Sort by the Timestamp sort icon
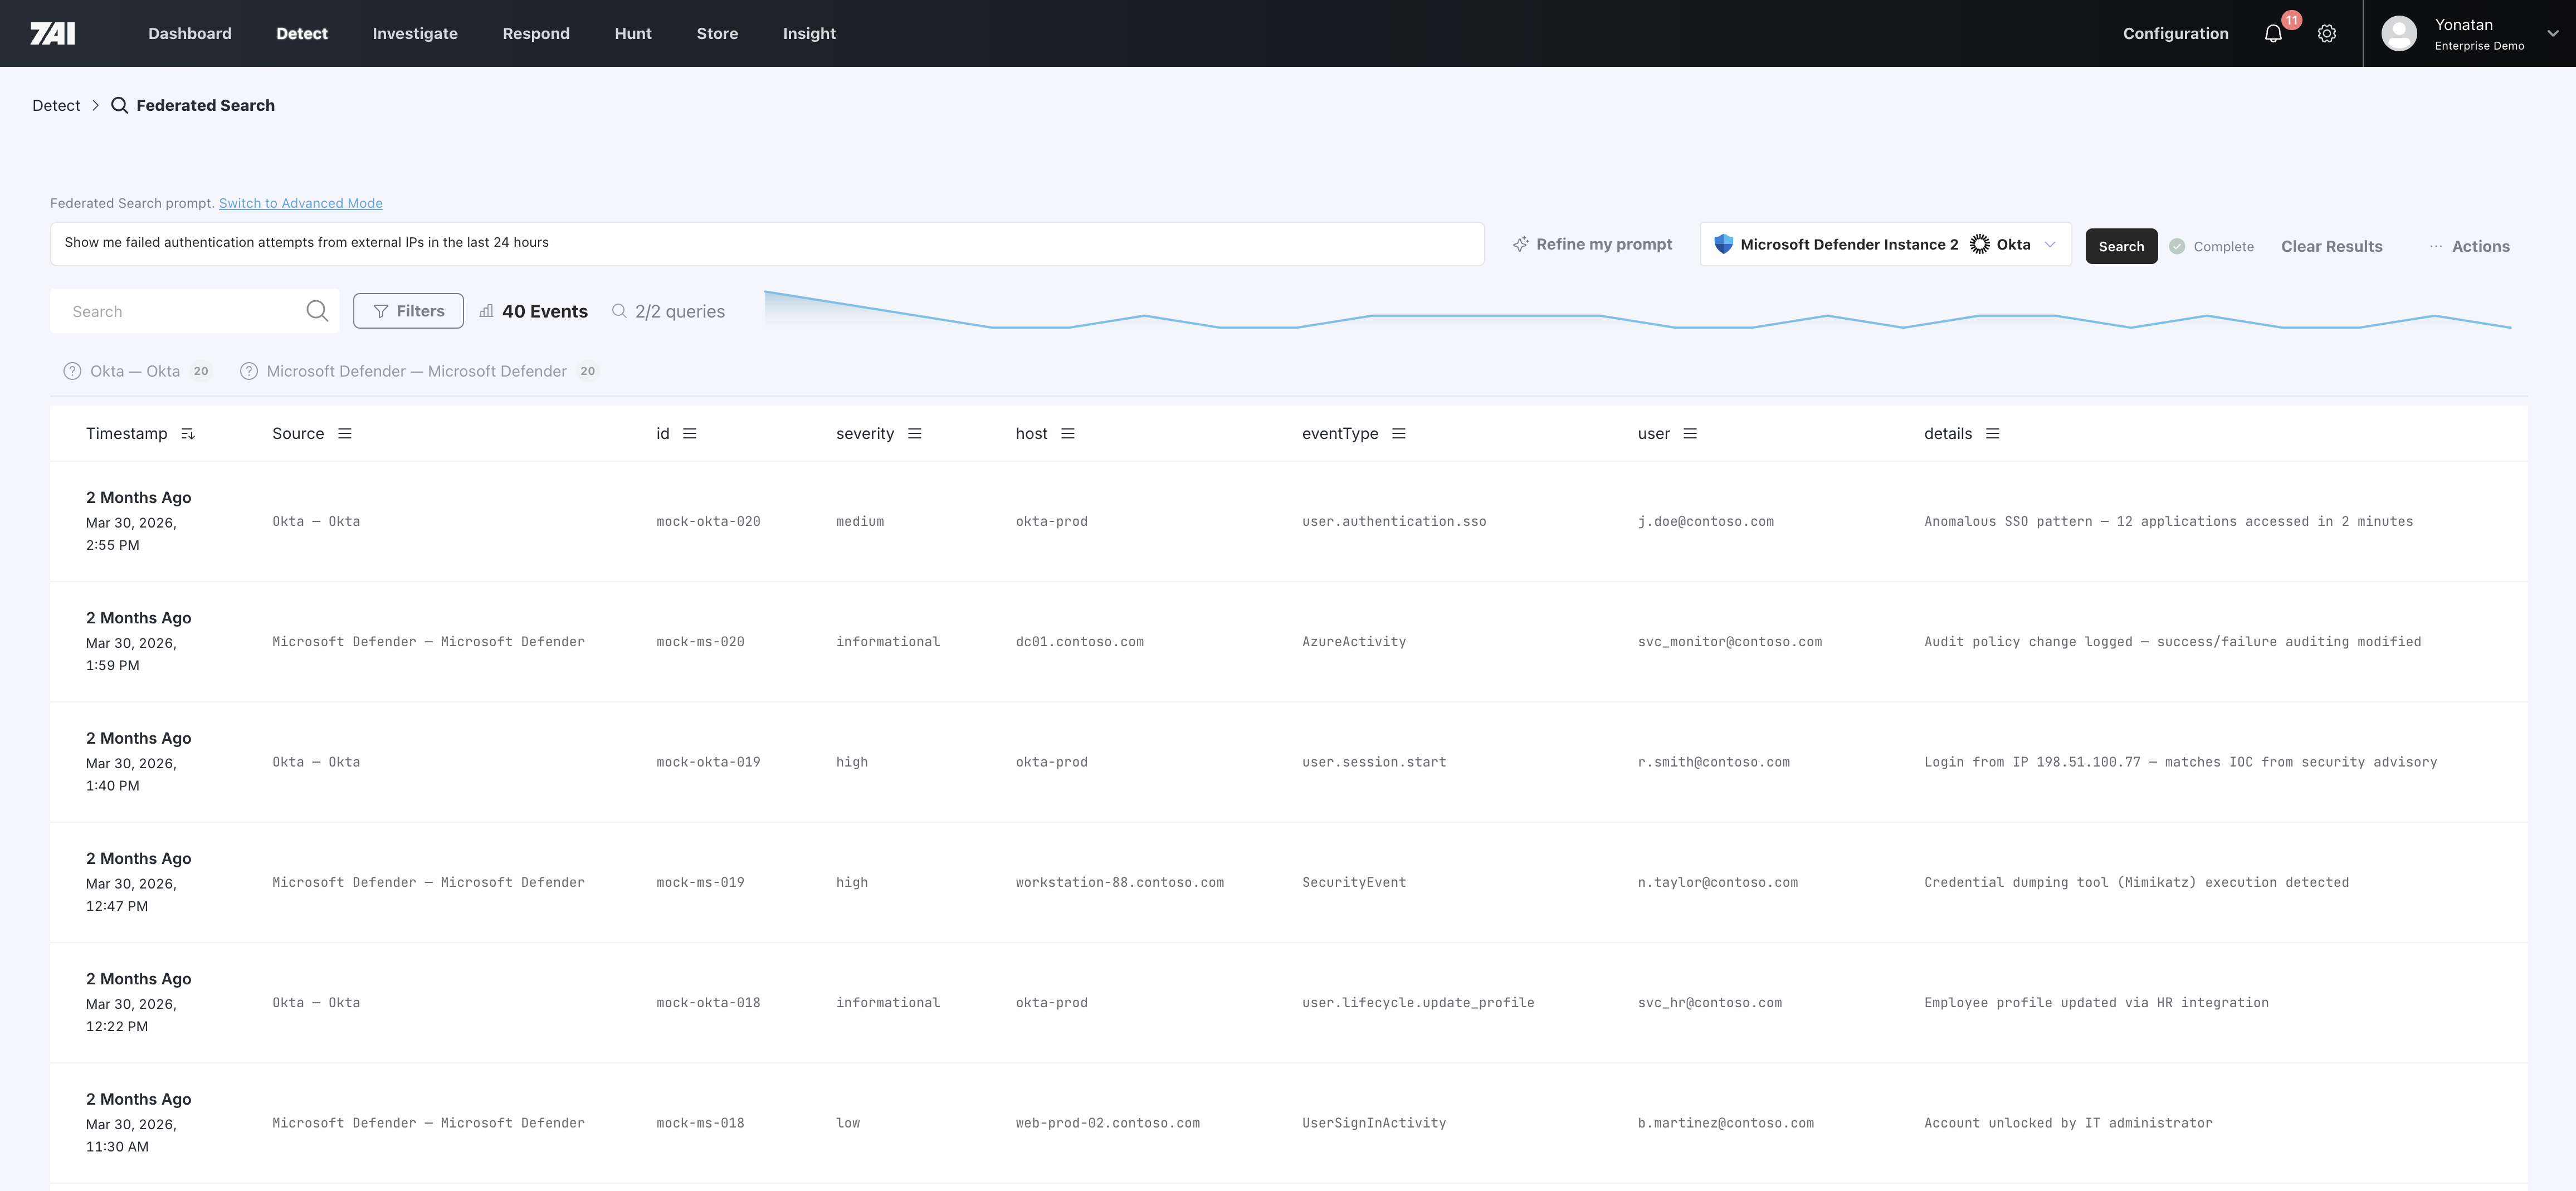 coord(188,433)
